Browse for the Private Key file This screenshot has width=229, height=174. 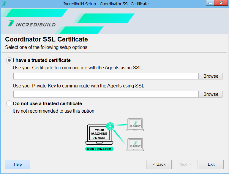click(x=211, y=94)
